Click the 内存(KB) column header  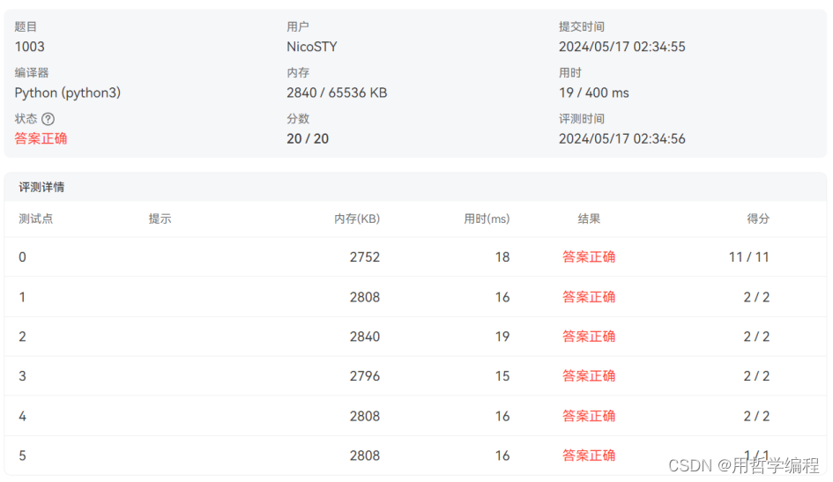pos(357,219)
